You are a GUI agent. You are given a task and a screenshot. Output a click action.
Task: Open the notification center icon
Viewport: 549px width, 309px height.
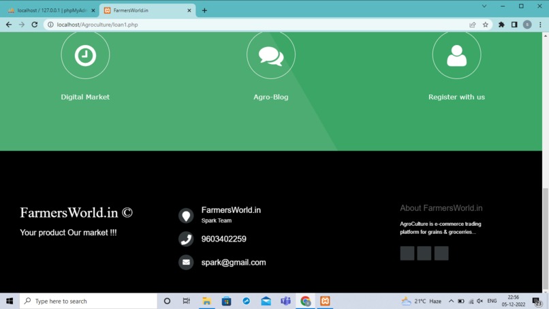(x=537, y=301)
